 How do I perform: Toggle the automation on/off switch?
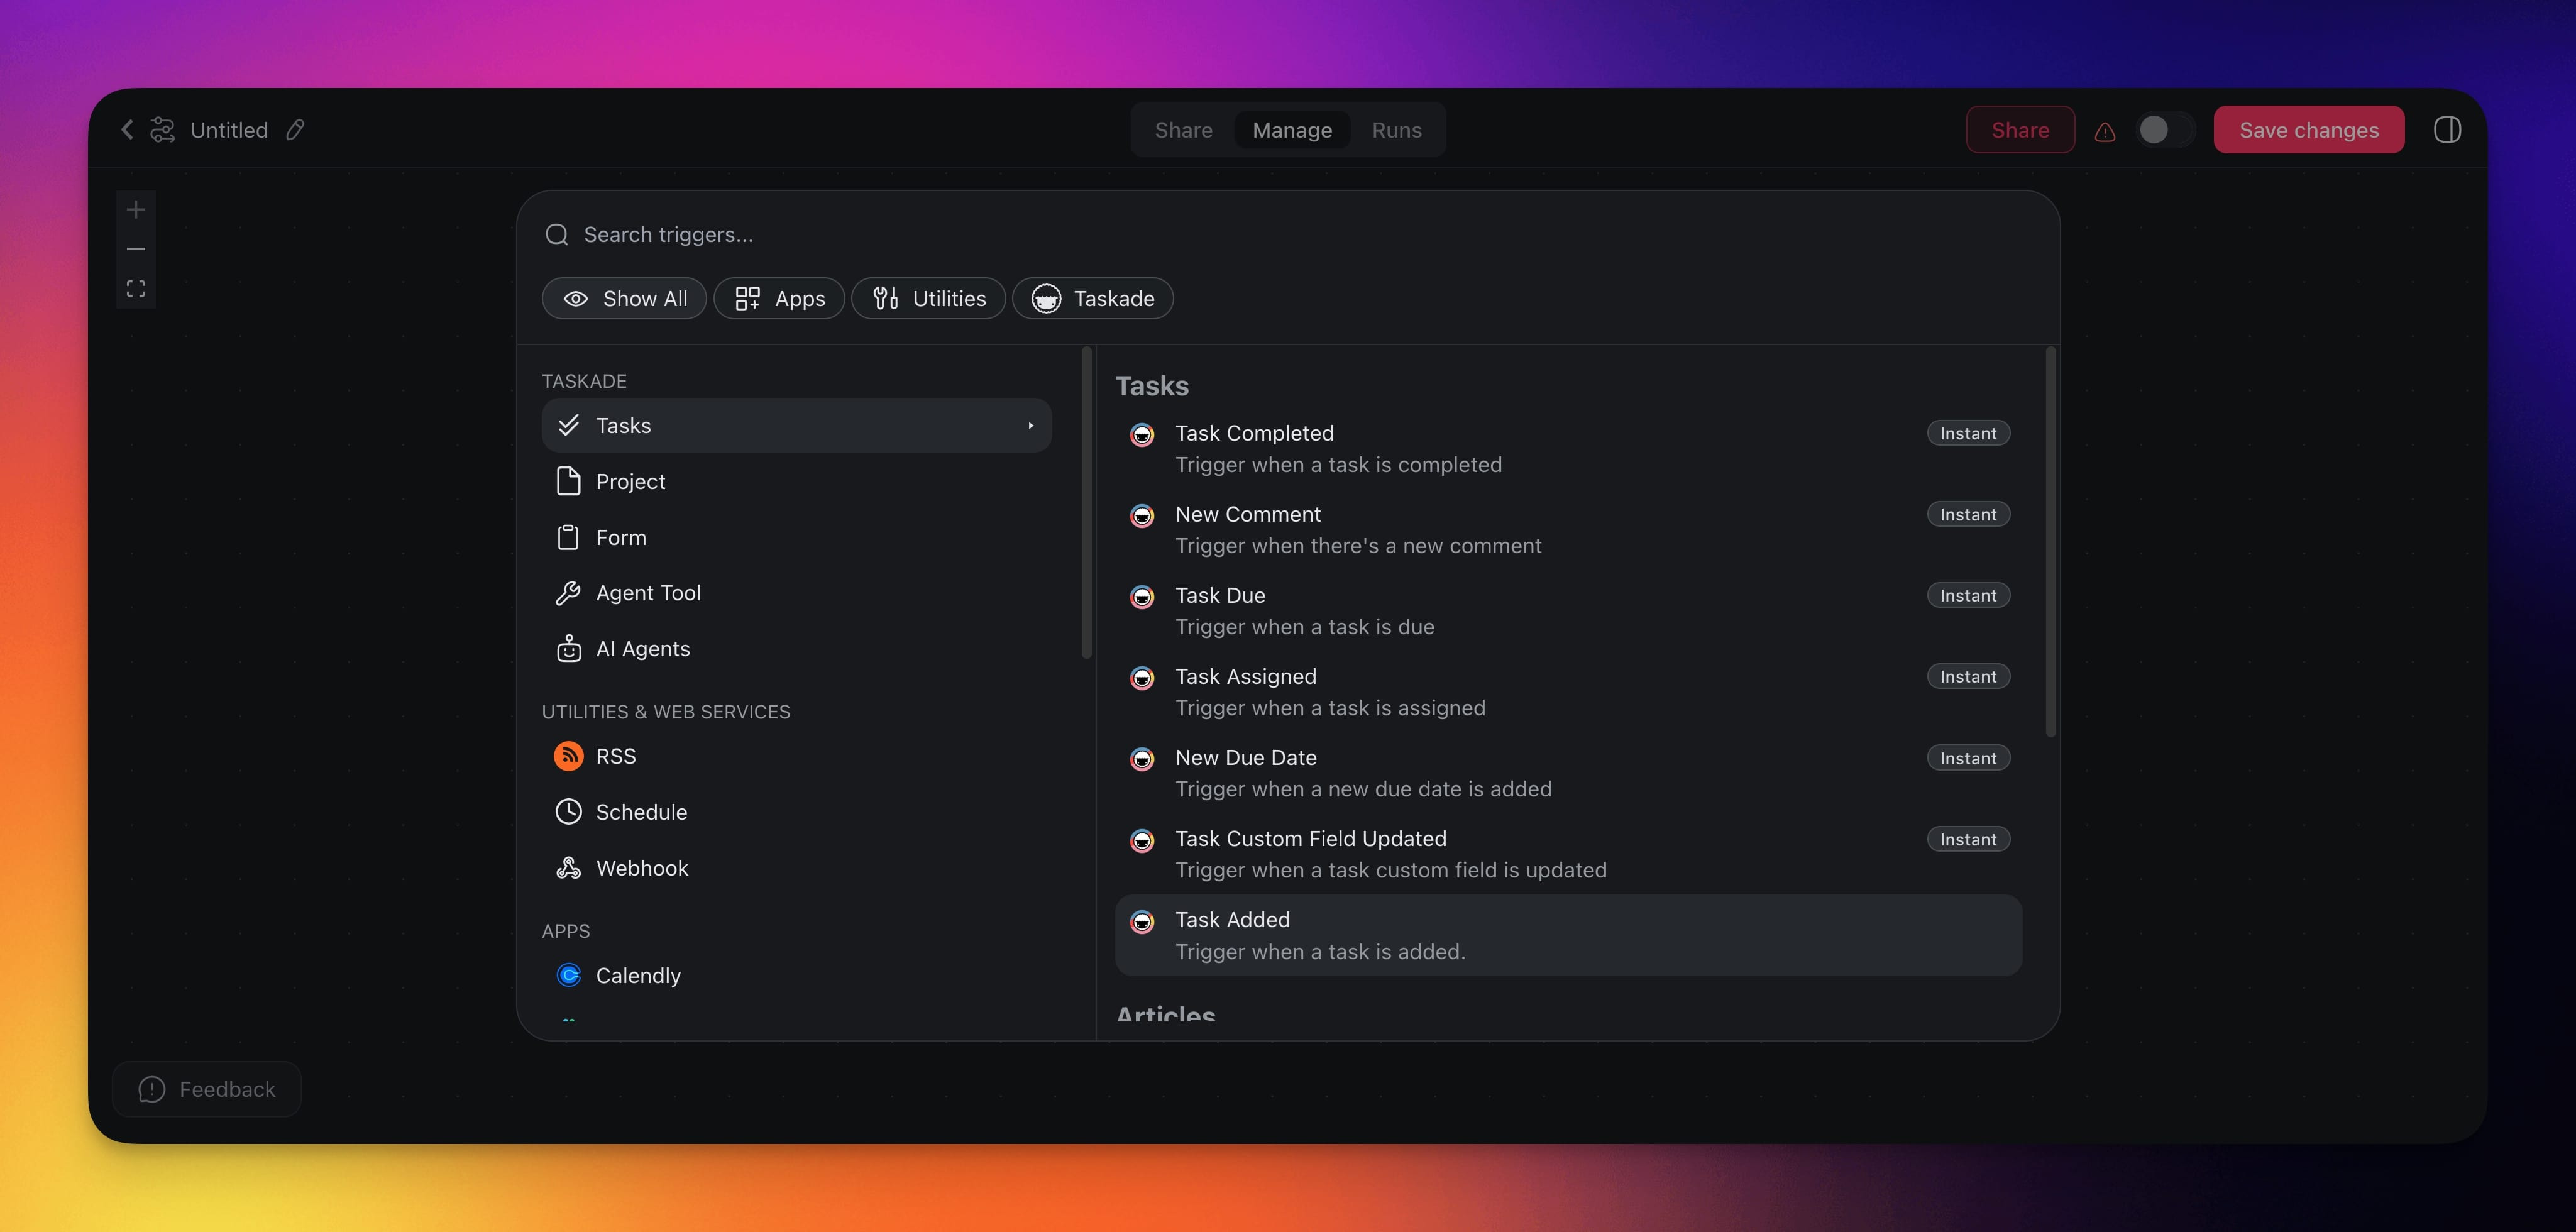click(x=2165, y=130)
